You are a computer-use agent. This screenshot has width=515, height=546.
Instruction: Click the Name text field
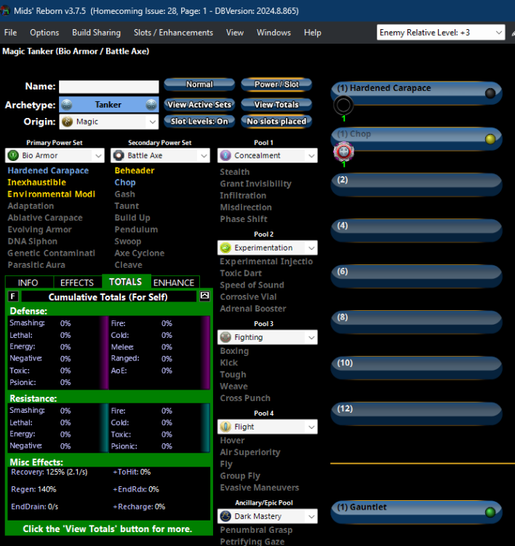pyautogui.click(x=108, y=87)
